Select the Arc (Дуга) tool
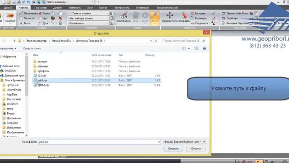 point(43,23)
